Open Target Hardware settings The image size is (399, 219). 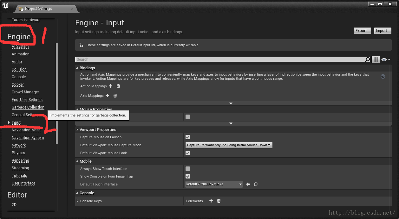coord(26,20)
